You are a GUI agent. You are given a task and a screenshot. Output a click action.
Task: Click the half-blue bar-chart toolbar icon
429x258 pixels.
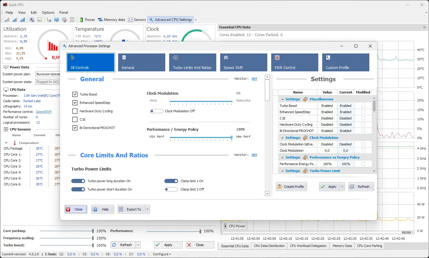[x=15, y=20]
